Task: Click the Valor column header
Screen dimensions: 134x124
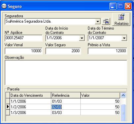Action: [x=100, y=95]
